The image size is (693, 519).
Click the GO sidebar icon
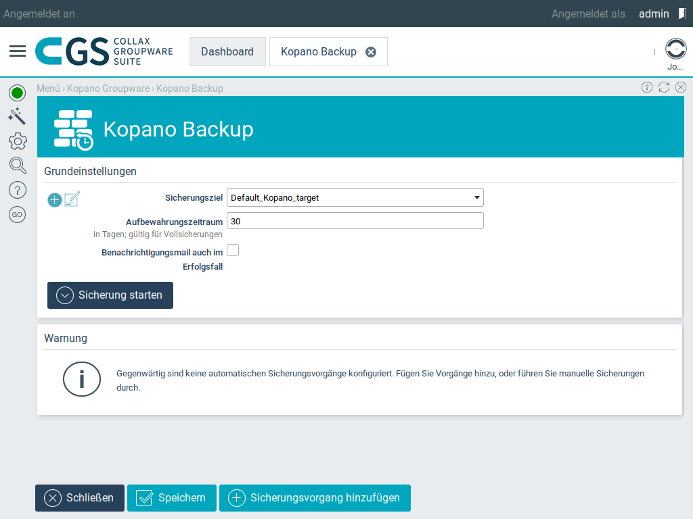coord(17,215)
